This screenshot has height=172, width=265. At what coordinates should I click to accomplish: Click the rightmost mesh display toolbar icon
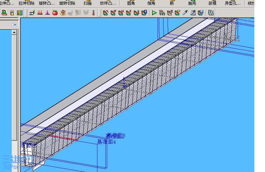[x=211, y=13]
